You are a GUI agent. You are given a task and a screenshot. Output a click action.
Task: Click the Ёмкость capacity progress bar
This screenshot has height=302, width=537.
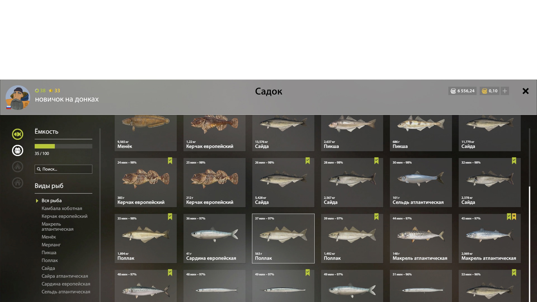[63, 146]
